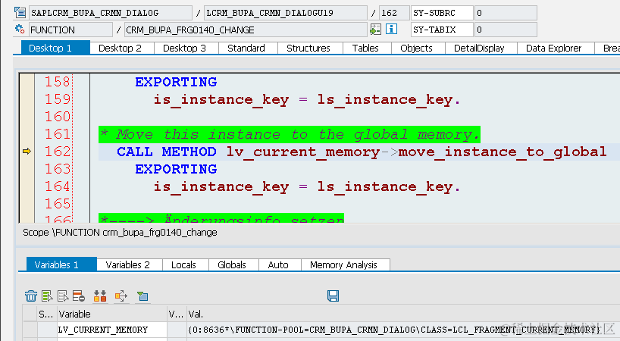Click EXPORTING keyword on line 163
This screenshot has height=341, width=620.
(x=176, y=169)
